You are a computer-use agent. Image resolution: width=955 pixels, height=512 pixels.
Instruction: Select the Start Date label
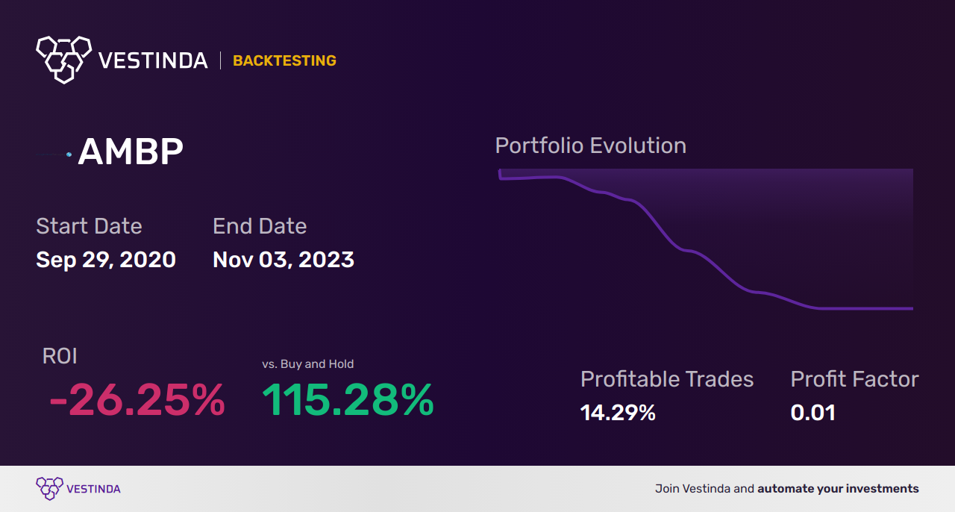(89, 226)
